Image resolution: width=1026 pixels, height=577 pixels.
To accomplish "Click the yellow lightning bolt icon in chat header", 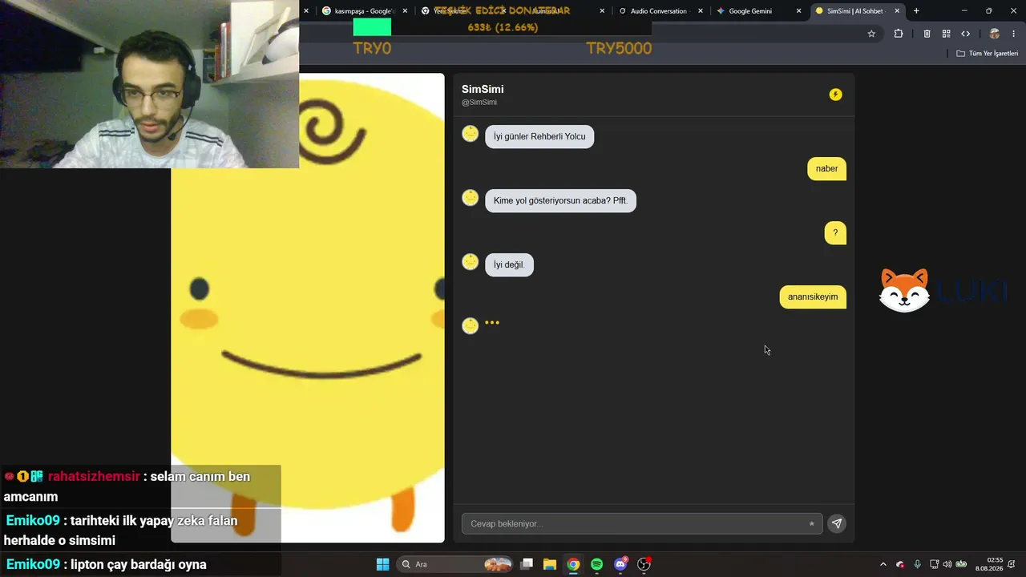I will click(835, 95).
